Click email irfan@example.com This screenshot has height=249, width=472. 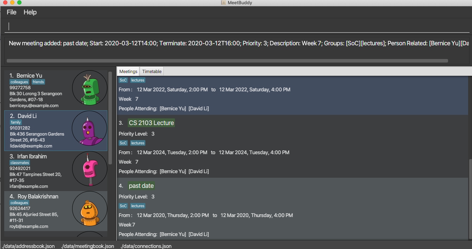pyautogui.click(x=29, y=186)
